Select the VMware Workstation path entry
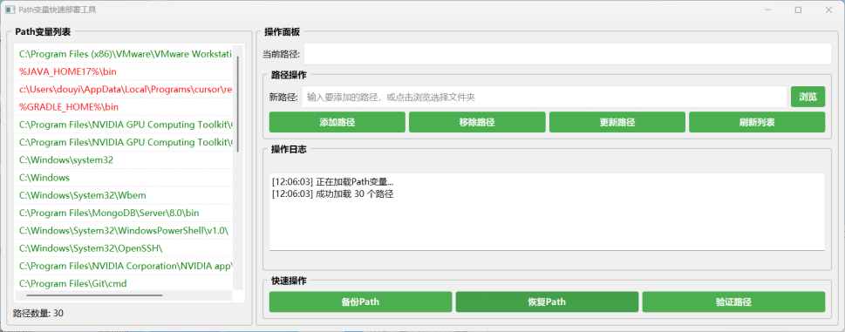Viewport: 845px width, 332px height. coord(125,54)
